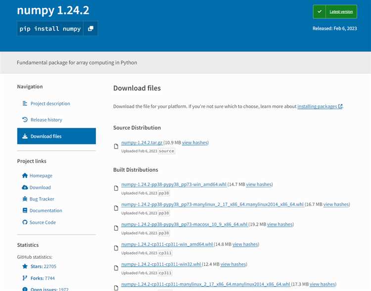371x291 pixels.
Task: Click the download arrow icon in Download files tab
Action: (x=25, y=136)
